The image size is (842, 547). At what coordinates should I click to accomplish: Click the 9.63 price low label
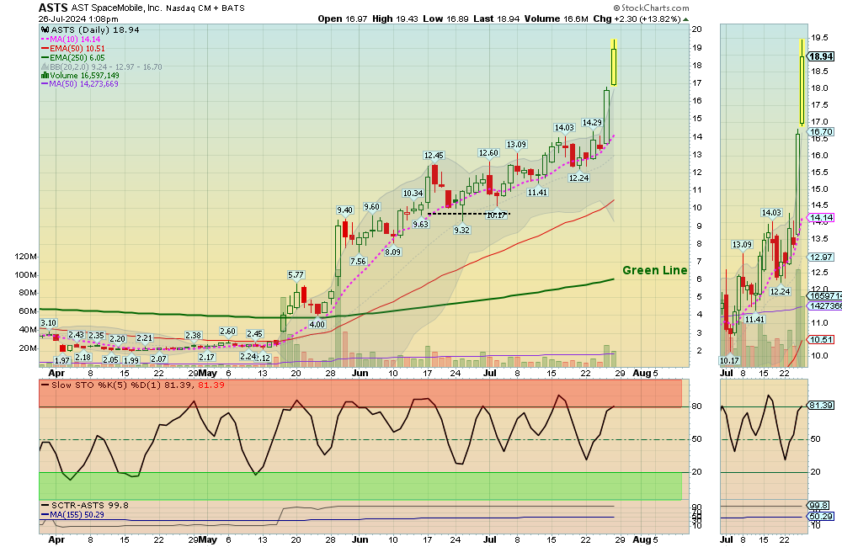click(x=420, y=225)
